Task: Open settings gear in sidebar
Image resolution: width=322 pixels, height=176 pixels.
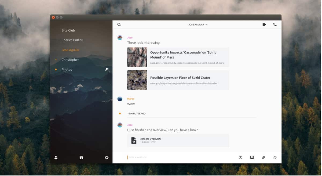Action: click(x=107, y=158)
